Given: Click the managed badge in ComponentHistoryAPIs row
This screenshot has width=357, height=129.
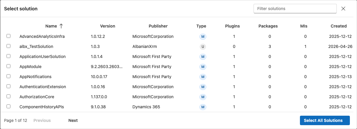Looking at the screenshot, I should [203, 107].
